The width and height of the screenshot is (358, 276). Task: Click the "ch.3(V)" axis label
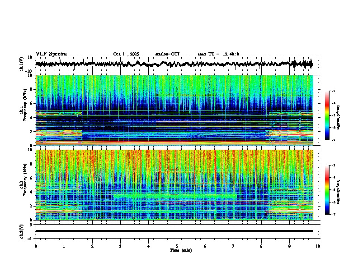(x=21, y=231)
